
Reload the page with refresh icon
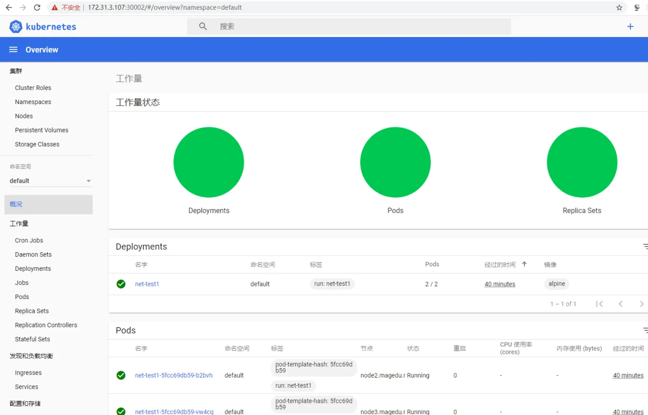click(x=37, y=7)
